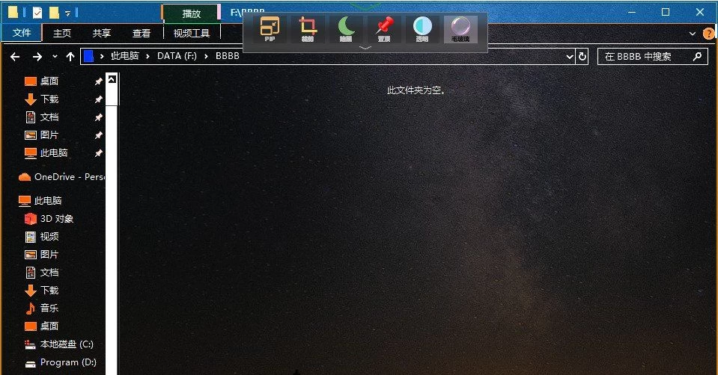
Task: Toggle the 透明 transparency effect
Action: (423, 28)
